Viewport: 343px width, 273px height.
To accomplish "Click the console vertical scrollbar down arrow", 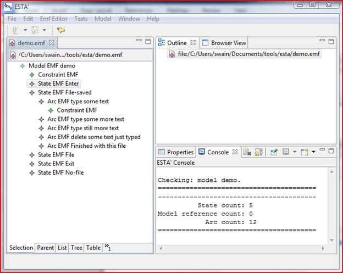I will click(x=331, y=239).
